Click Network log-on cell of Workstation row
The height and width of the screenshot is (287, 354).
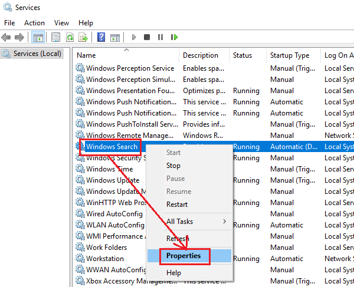[x=339, y=259]
